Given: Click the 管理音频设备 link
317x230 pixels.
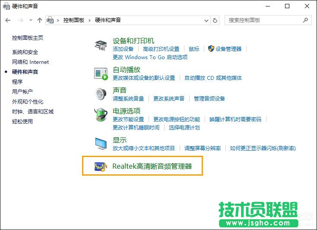Looking at the screenshot, I should click(209, 98).
